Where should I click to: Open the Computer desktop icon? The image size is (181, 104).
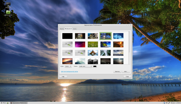pyautogui.click(x=8, y=5)
